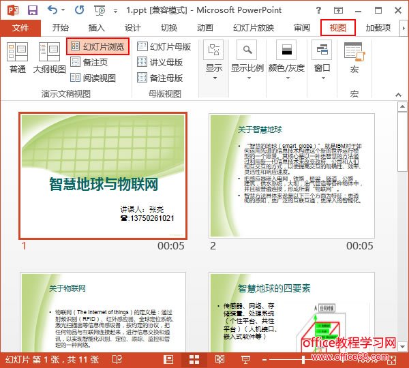Image resolution: width=409 pixels, height=368 pixels.
Task: Save the presentation with the floppy icon
Action: [x=33, y=10]
